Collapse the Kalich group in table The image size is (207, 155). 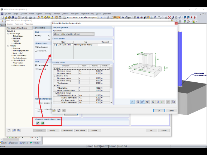point(54,86)
